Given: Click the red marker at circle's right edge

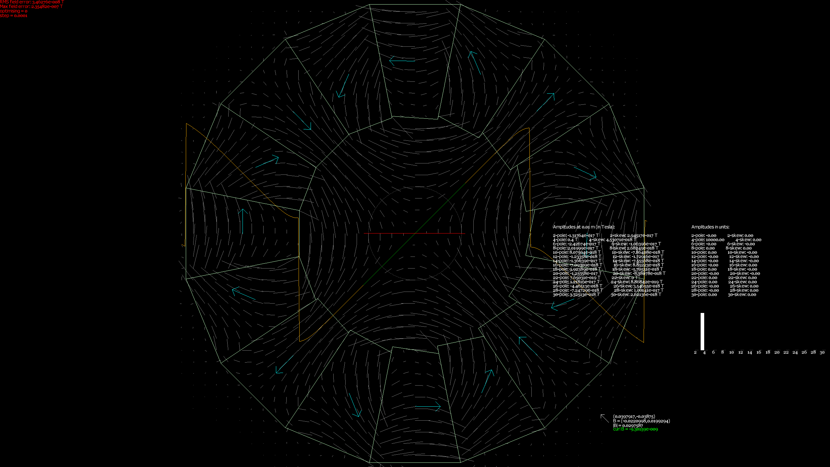Looking at the screenshot, I should click(463, 233).
